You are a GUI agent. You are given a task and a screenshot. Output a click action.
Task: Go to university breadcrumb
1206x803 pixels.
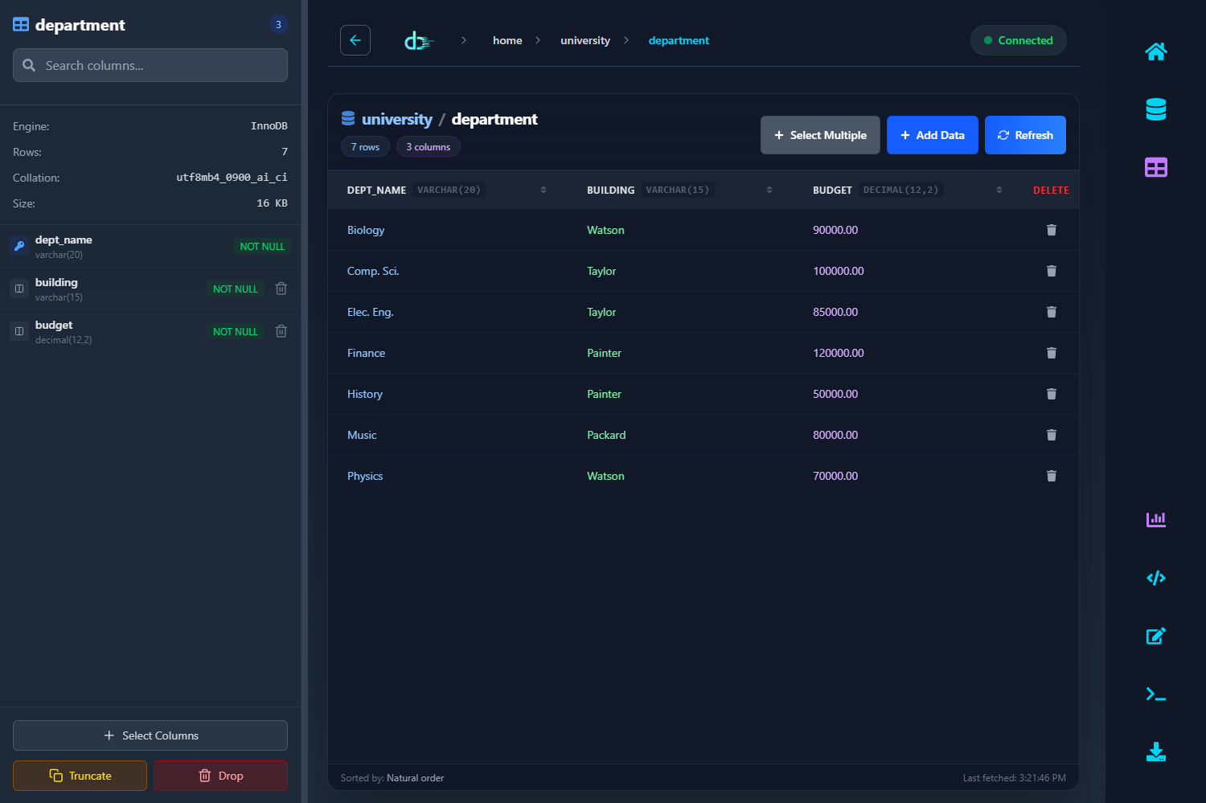(x=585, y=40)
